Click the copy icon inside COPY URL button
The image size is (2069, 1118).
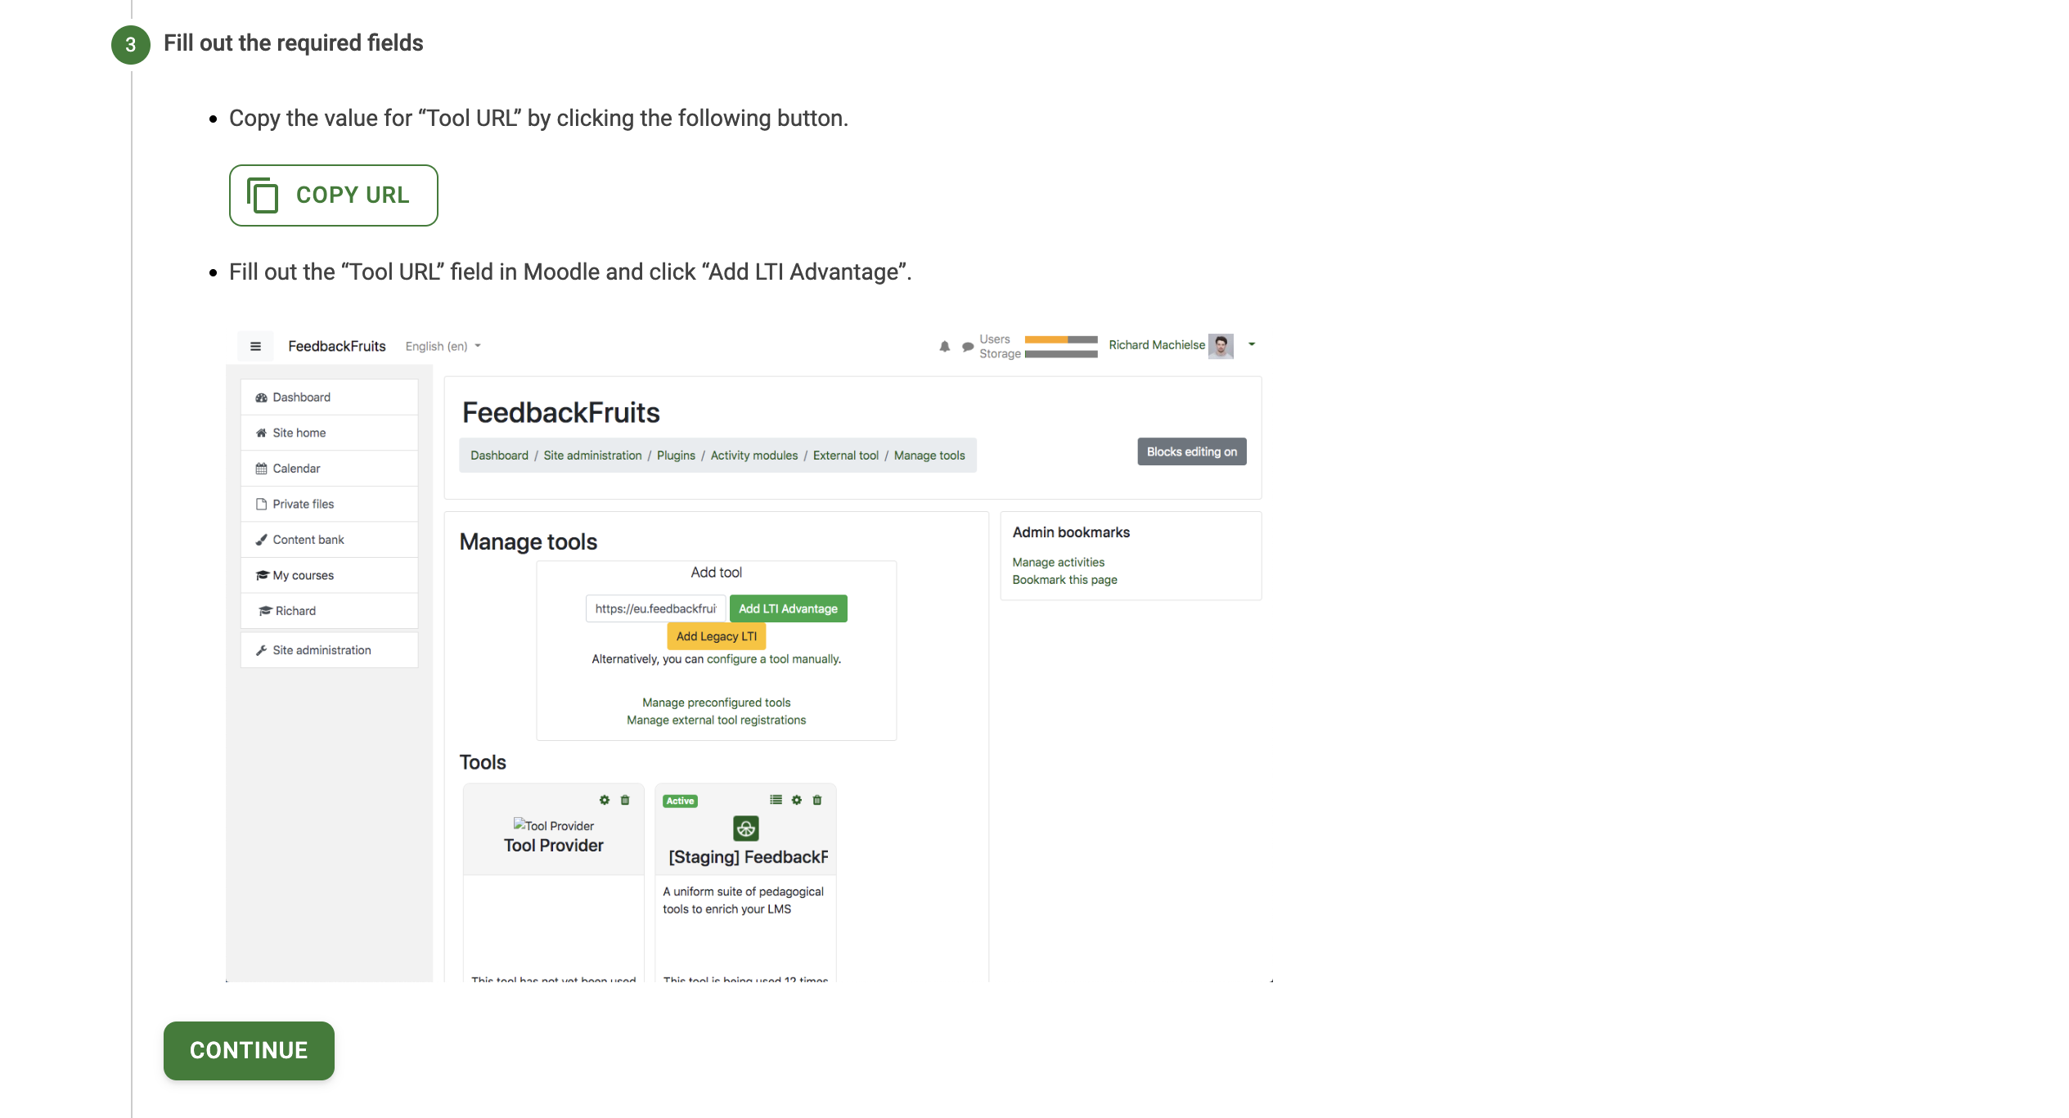tap(263, 195)
